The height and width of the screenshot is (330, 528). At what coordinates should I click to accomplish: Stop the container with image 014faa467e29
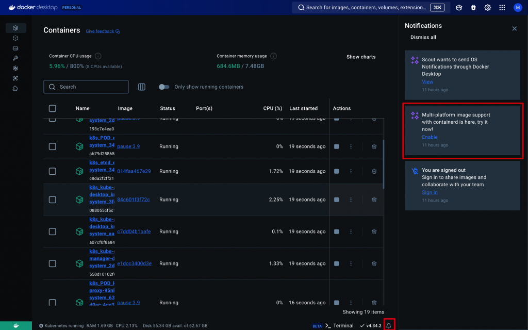[x=336, y=171]
